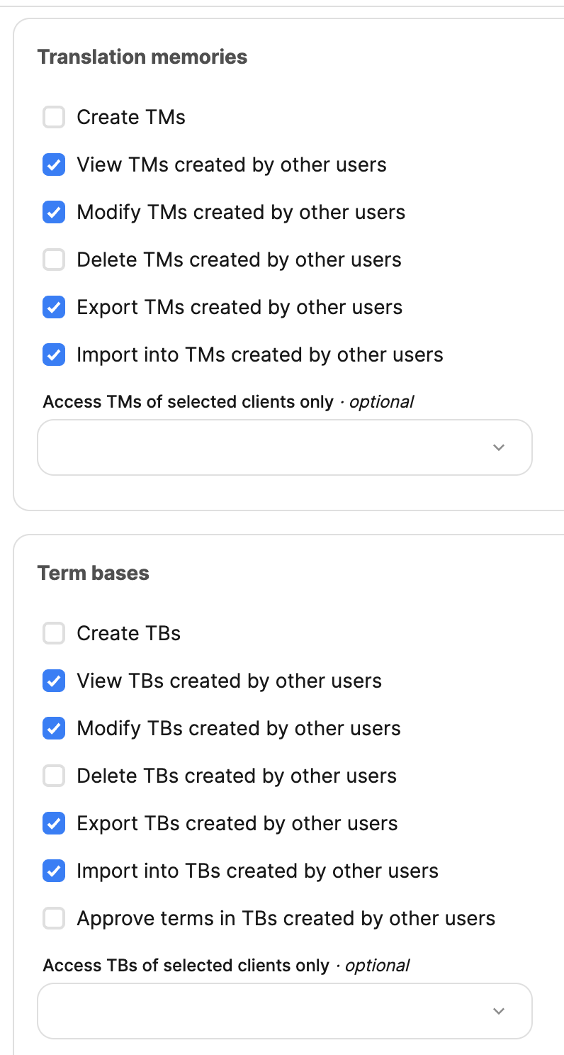Uncheck Import into TMs created by other users

[54, 355]
